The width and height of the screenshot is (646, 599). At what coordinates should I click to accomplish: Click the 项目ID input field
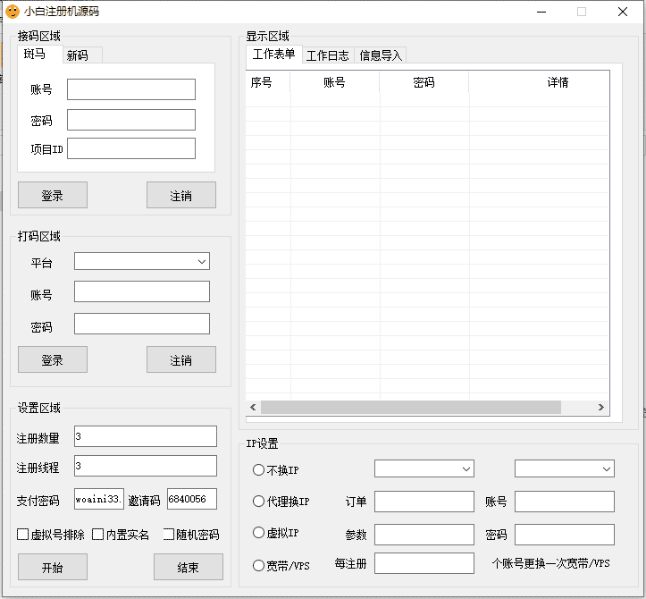click(x=130, y=148)
